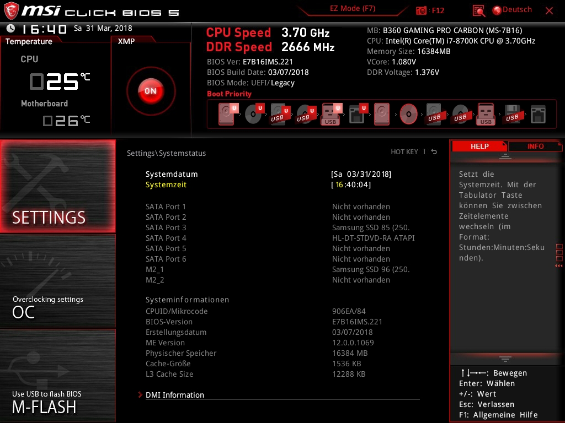The width and height of the screenshot is (565, 423).
Task: Select the UEFI CD/DVD boot device icon
Action: point(254,114)
